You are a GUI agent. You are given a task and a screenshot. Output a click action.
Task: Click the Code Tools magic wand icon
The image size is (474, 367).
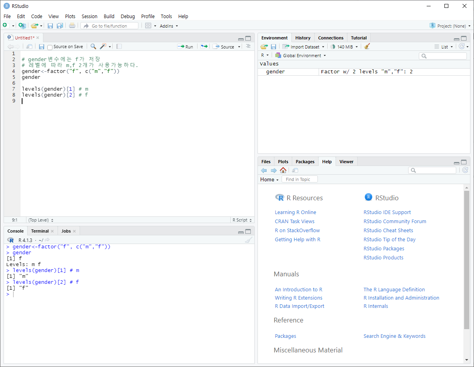[x=103, y=47]
